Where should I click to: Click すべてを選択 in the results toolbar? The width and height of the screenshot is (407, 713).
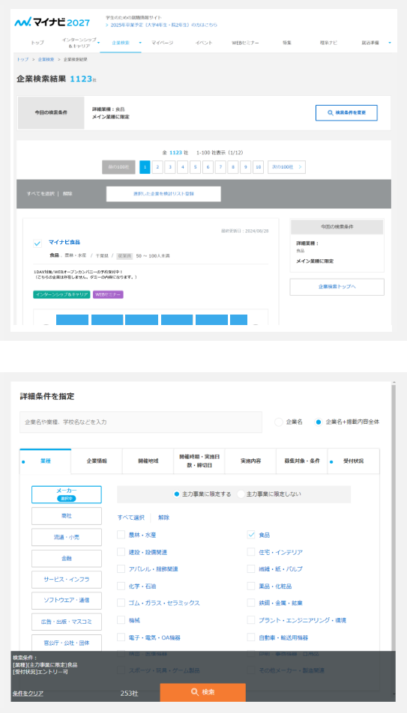tap(41, 194)
